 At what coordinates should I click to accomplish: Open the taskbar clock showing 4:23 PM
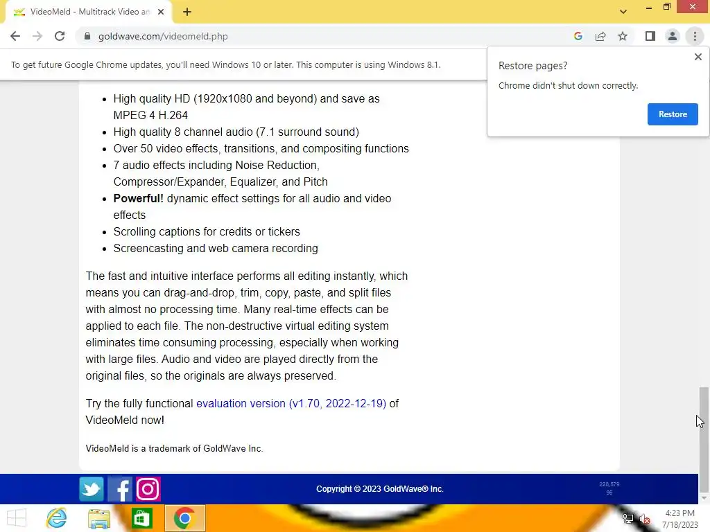(x=679, y=519)
